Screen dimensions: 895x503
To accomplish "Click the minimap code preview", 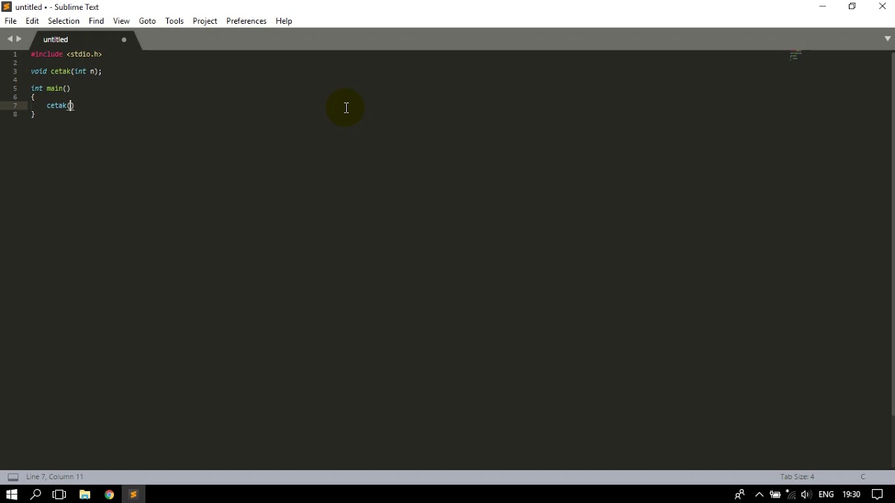I will [795, 56].
